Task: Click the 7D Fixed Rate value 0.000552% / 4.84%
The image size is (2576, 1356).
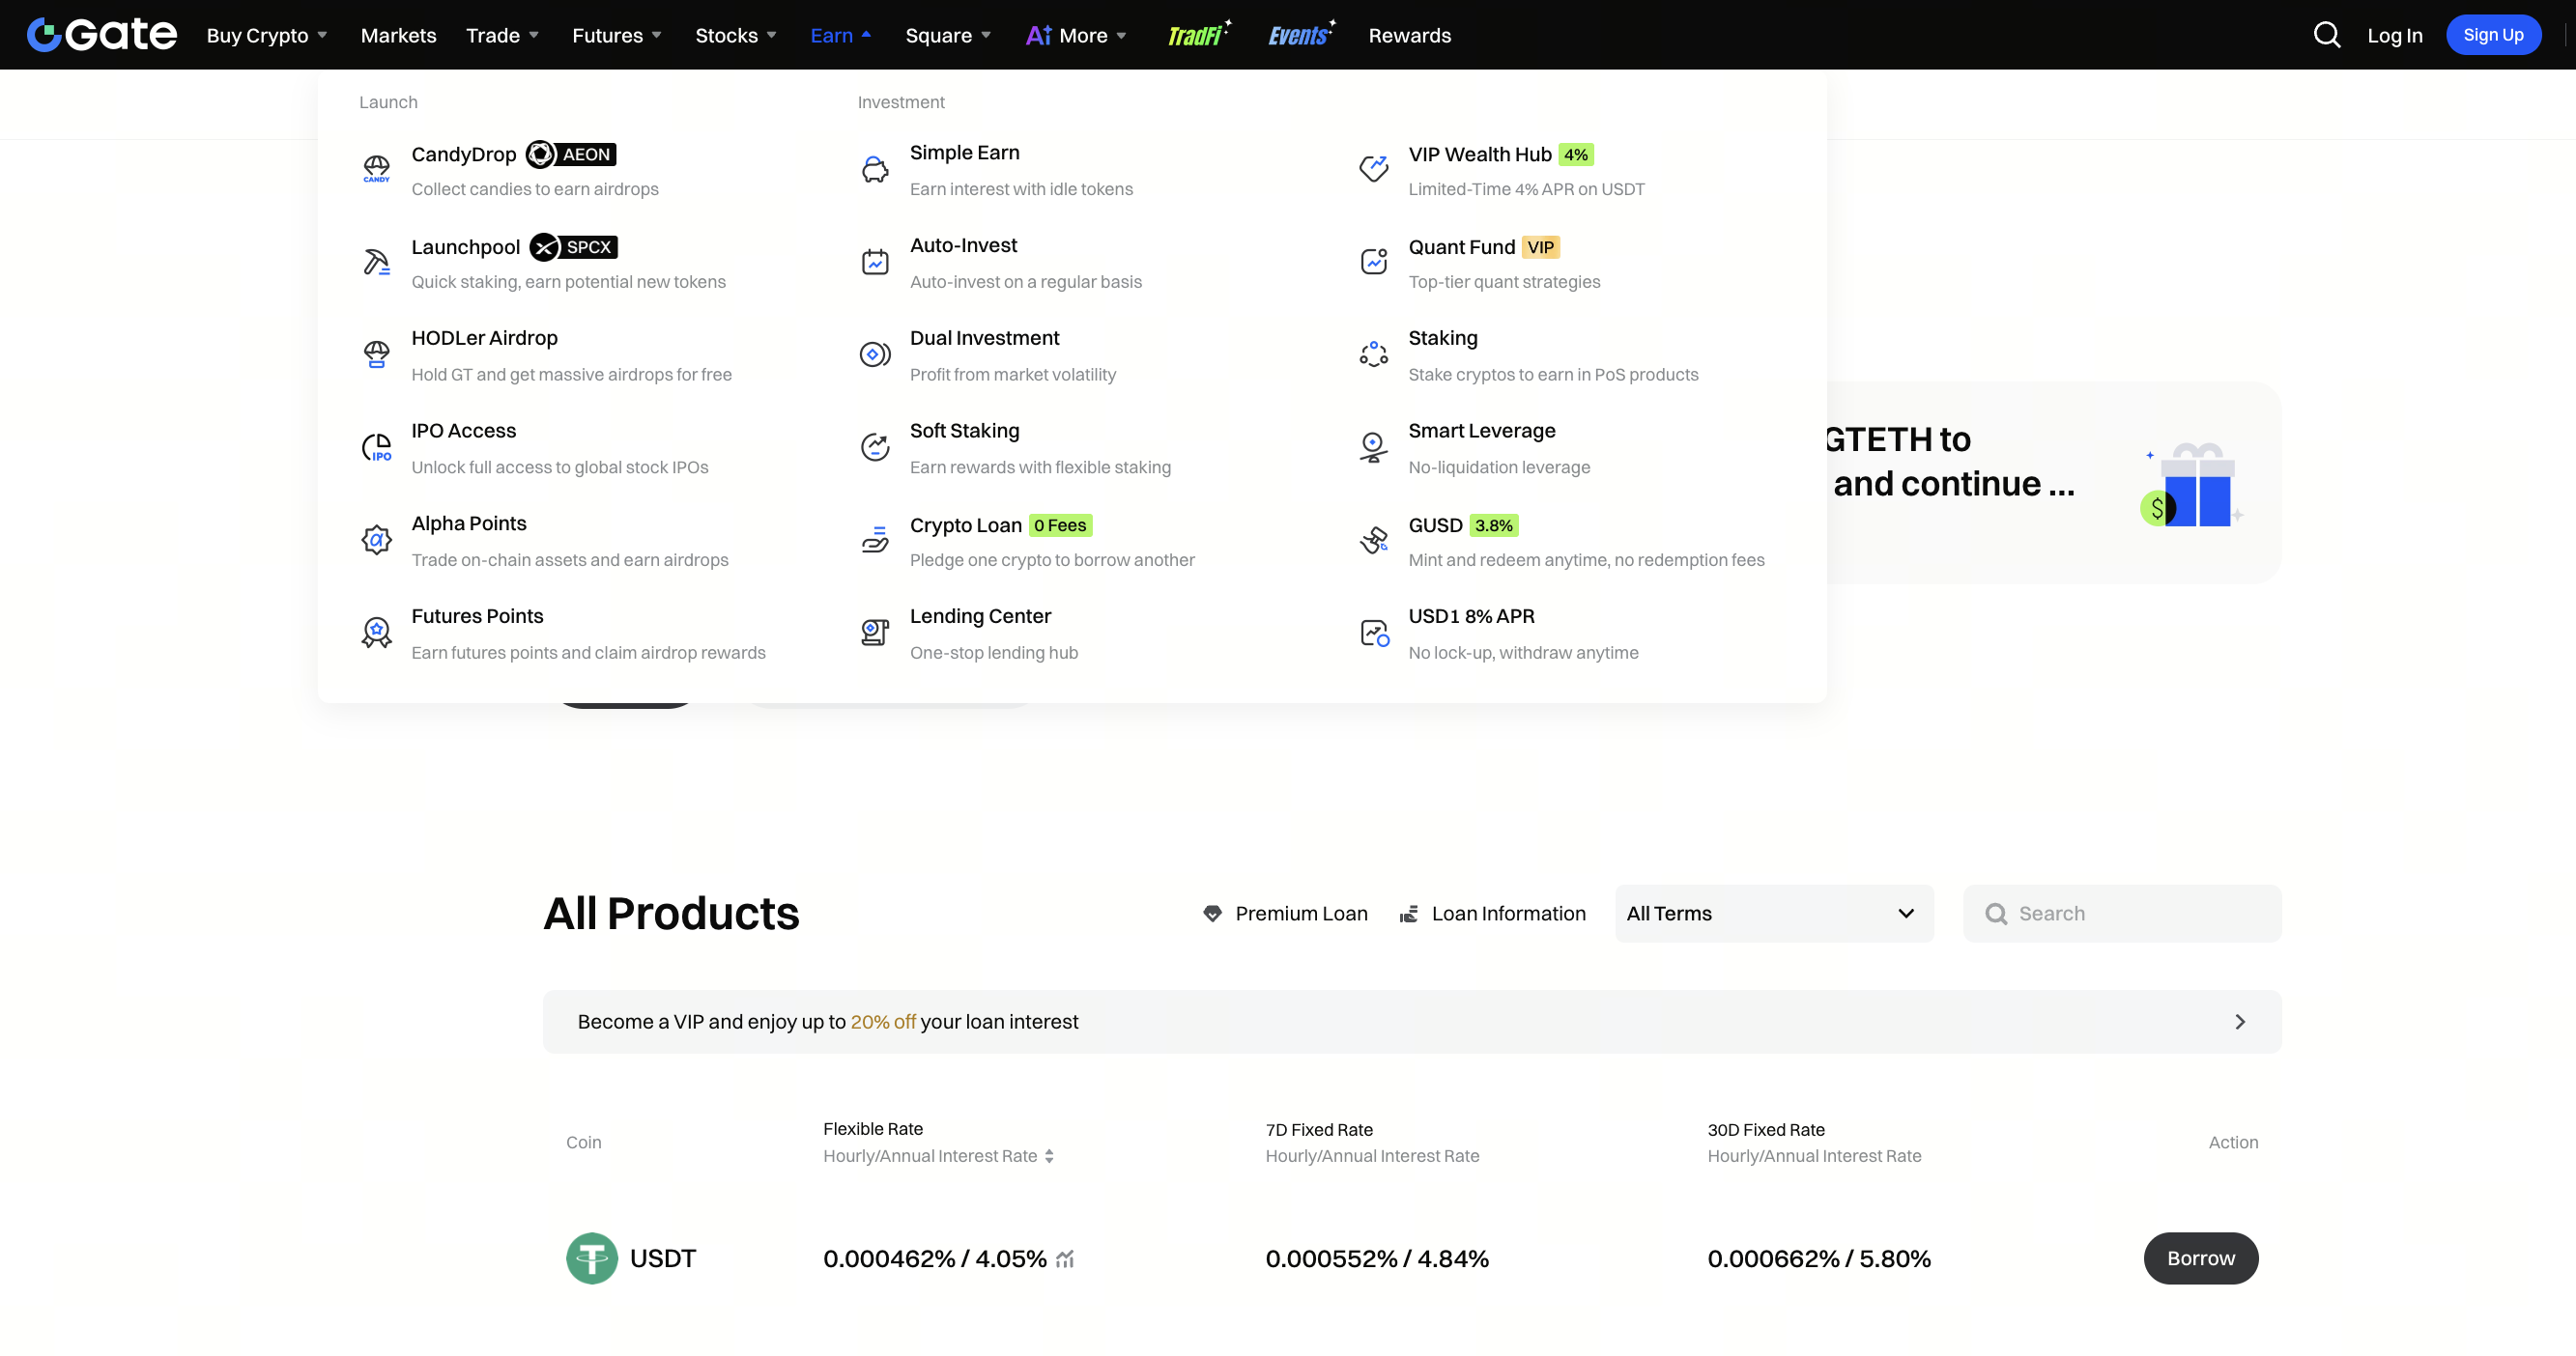Action: coord(1377,1258)
